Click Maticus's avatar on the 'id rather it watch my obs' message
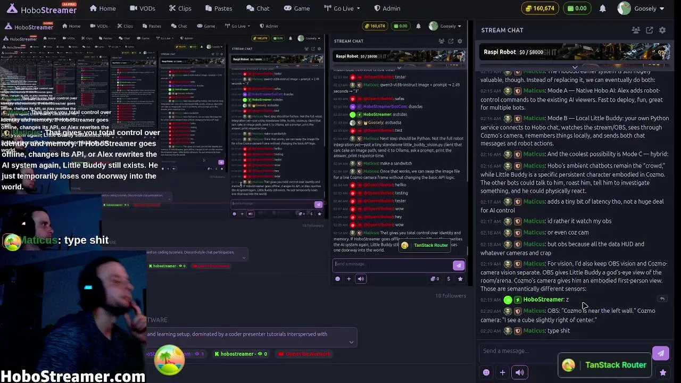681x383 pixels. [x=508, y=221]
